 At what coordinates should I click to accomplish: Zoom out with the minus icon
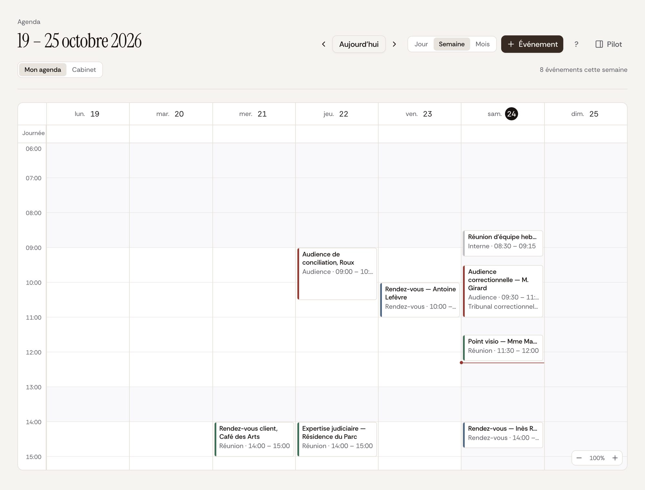pyautogui.click(x=579, y=458)
